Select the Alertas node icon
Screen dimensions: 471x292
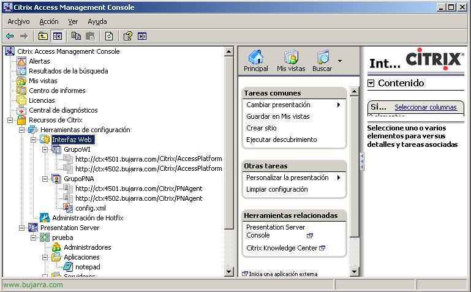(21, 61)
